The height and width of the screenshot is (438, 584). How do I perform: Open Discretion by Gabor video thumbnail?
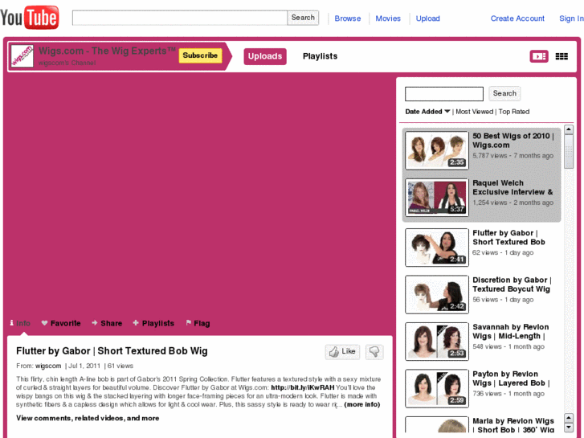click(x=437, y=294)
